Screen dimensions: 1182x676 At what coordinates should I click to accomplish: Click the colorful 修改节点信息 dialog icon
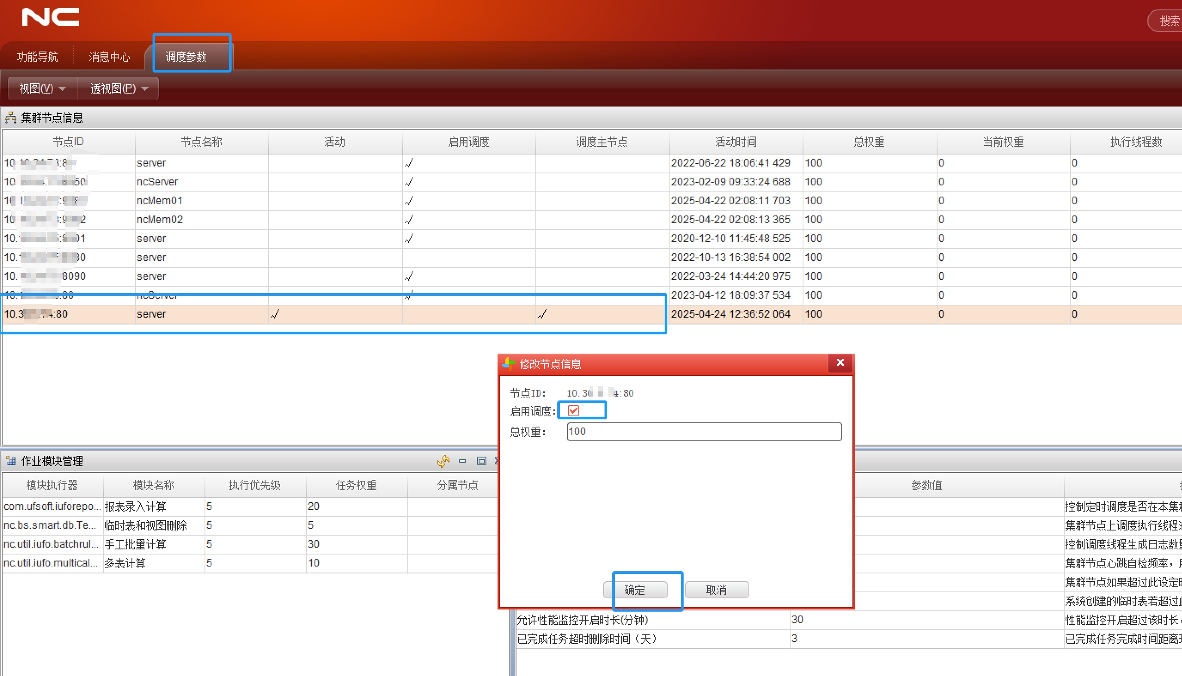coord(509,364)
